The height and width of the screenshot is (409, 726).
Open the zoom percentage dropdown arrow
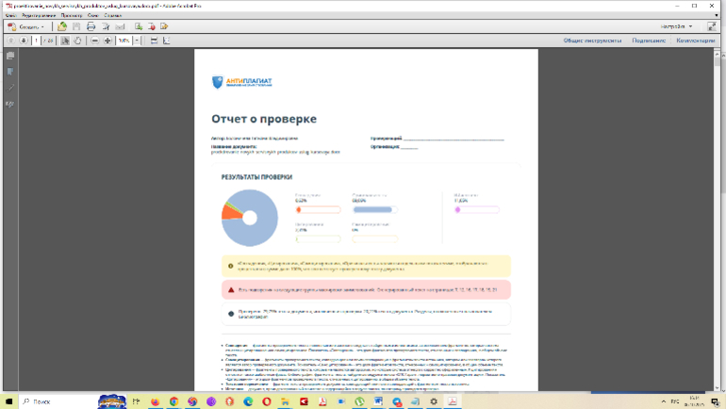137,41
